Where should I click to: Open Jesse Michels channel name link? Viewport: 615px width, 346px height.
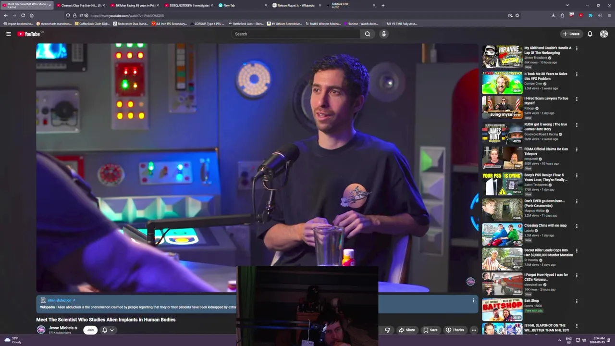coord(61,328)
